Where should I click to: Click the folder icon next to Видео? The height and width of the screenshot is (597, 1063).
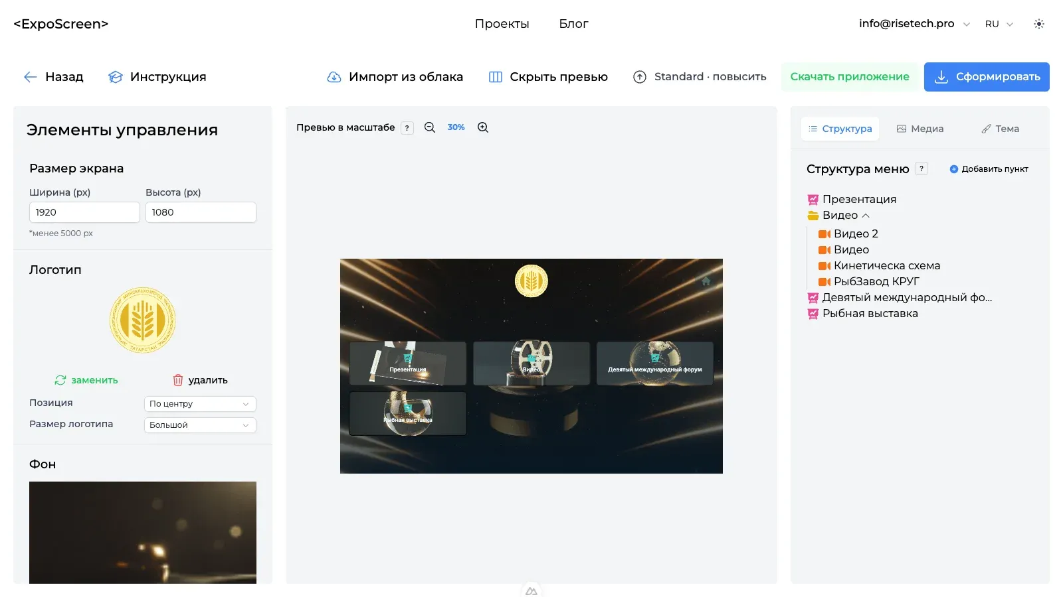(x=813, y=216)
